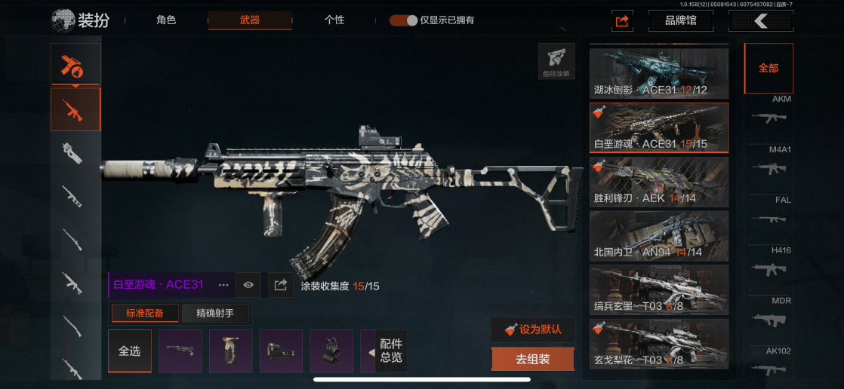Open 前往涂装 paint icon
Viewport: 844px width, 389px height.
point(556,61)
